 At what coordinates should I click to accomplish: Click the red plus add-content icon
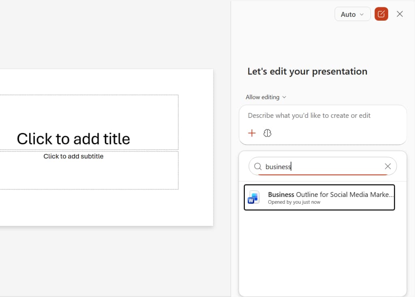[252, 133]
